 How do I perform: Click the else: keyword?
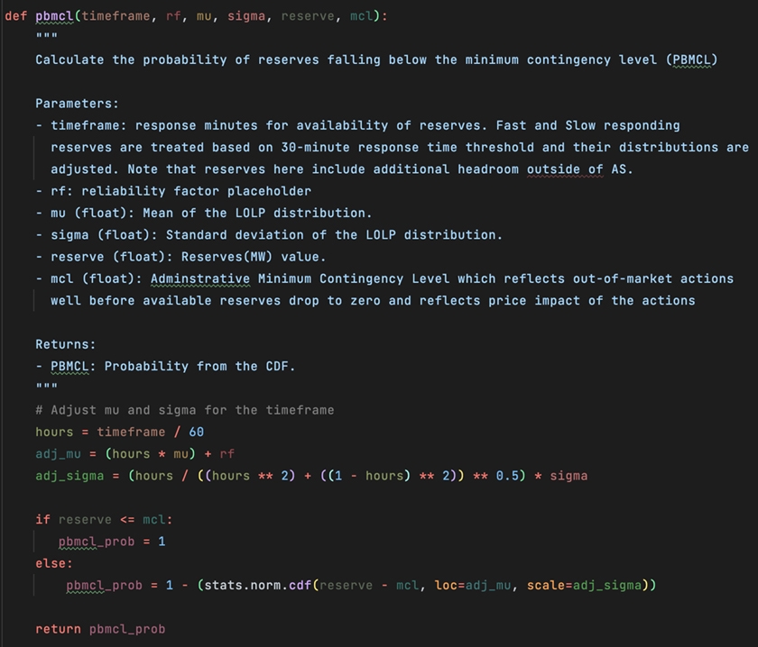point(54,563)
